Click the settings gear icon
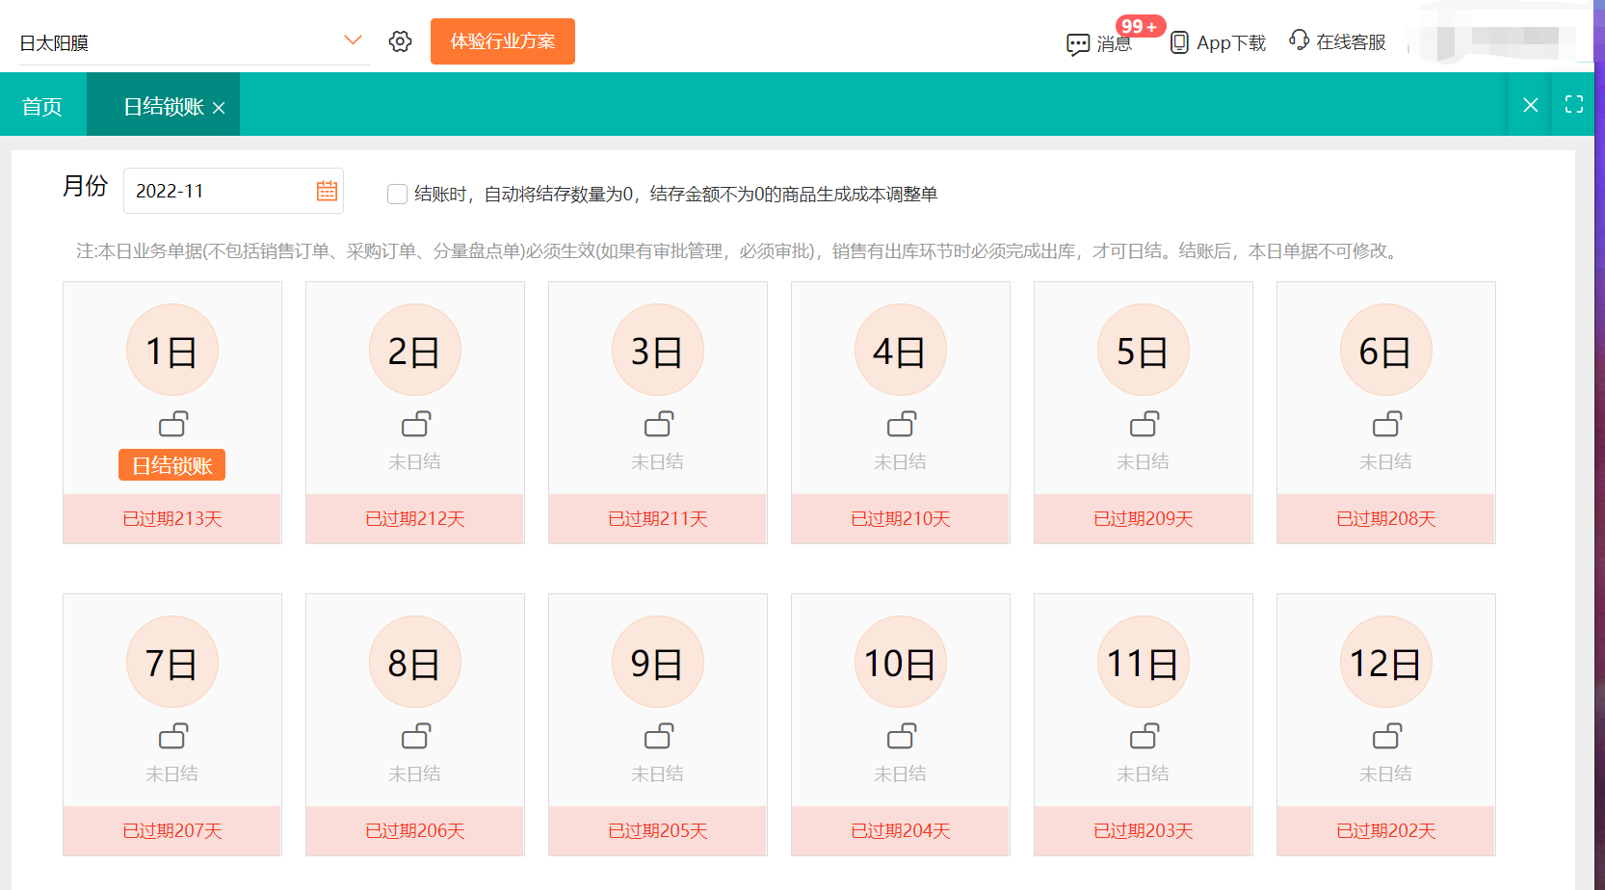This screenshot has height=890, width=1605. [400, 40]
